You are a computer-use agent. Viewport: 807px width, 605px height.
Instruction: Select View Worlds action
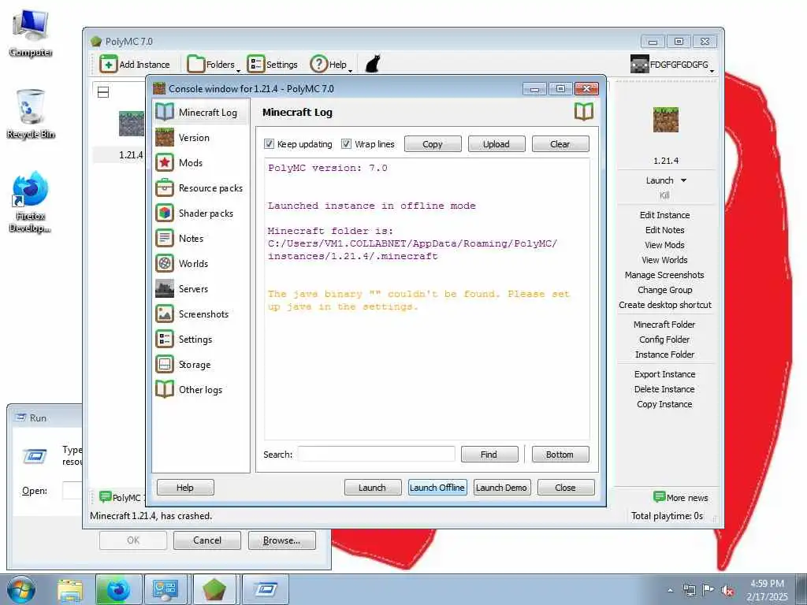click(x=665, y=260)
